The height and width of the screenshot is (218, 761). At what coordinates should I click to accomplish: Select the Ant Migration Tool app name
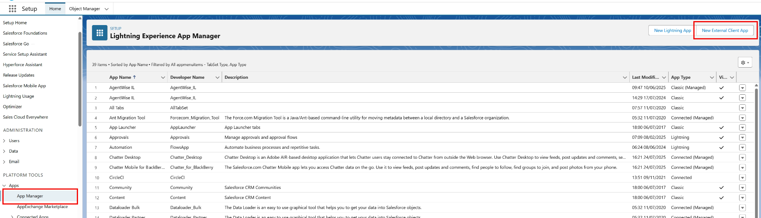pos(127,118)
